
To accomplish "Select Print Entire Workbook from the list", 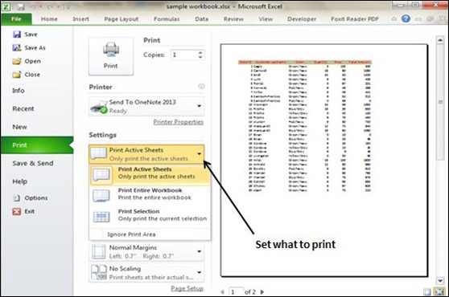I will coord(150,194).
